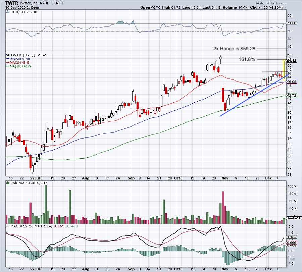Click the 45.98 MA(50) price tag on axis
The width and height of the screenshot is (302, 272).
[x=292, y=82]
